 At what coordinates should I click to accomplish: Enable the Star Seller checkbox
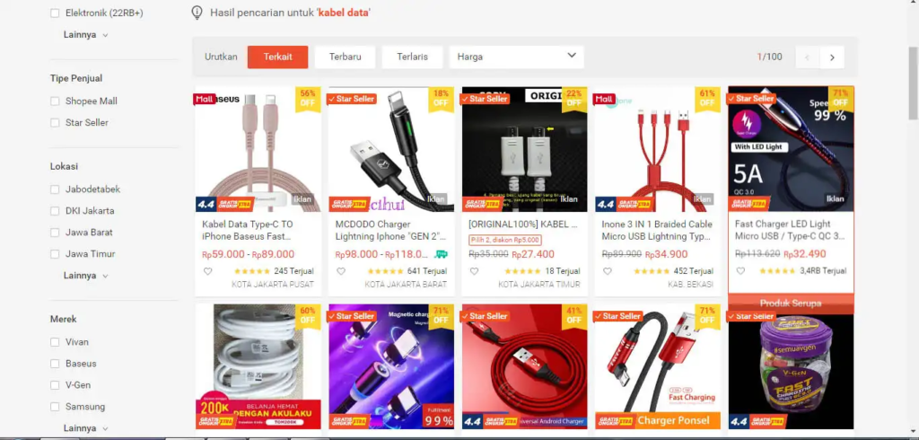click(x=55, y=123)
